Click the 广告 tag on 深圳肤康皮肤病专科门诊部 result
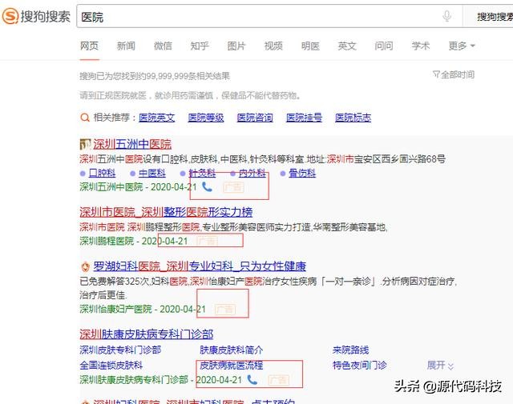 pyautogui.click(x=279, y=380)
